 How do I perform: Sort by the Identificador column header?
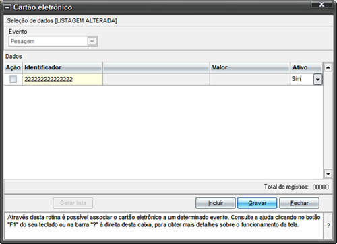(63, 67)
